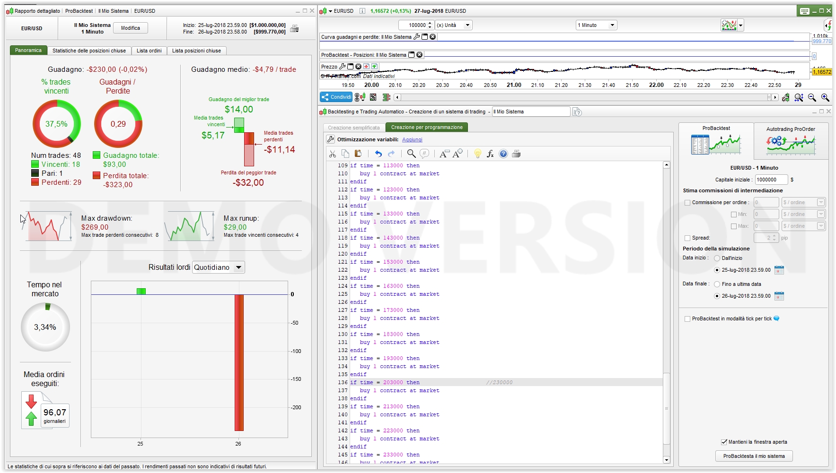
Task: Expand the Quotidiano results dropdown
Action: pyautogui.click(x=219, y=267)
